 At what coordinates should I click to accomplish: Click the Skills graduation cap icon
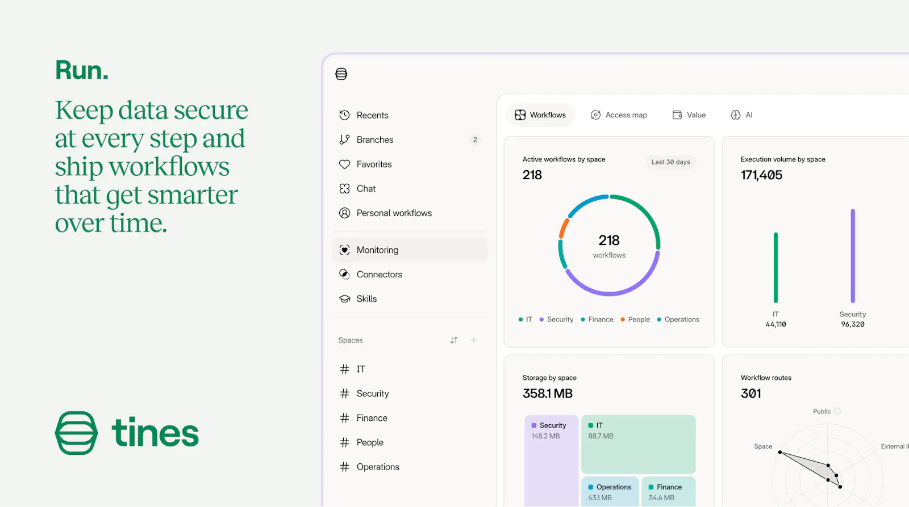[344, 298]
